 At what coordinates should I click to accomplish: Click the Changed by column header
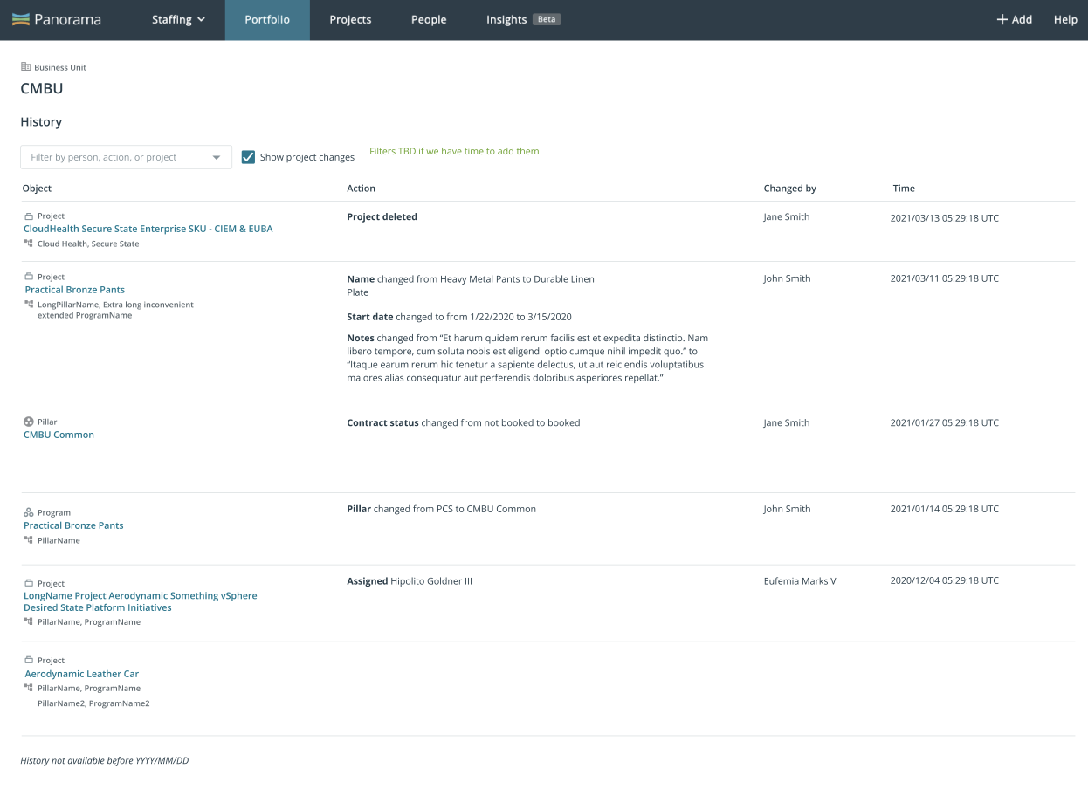[x=790, y=189]
